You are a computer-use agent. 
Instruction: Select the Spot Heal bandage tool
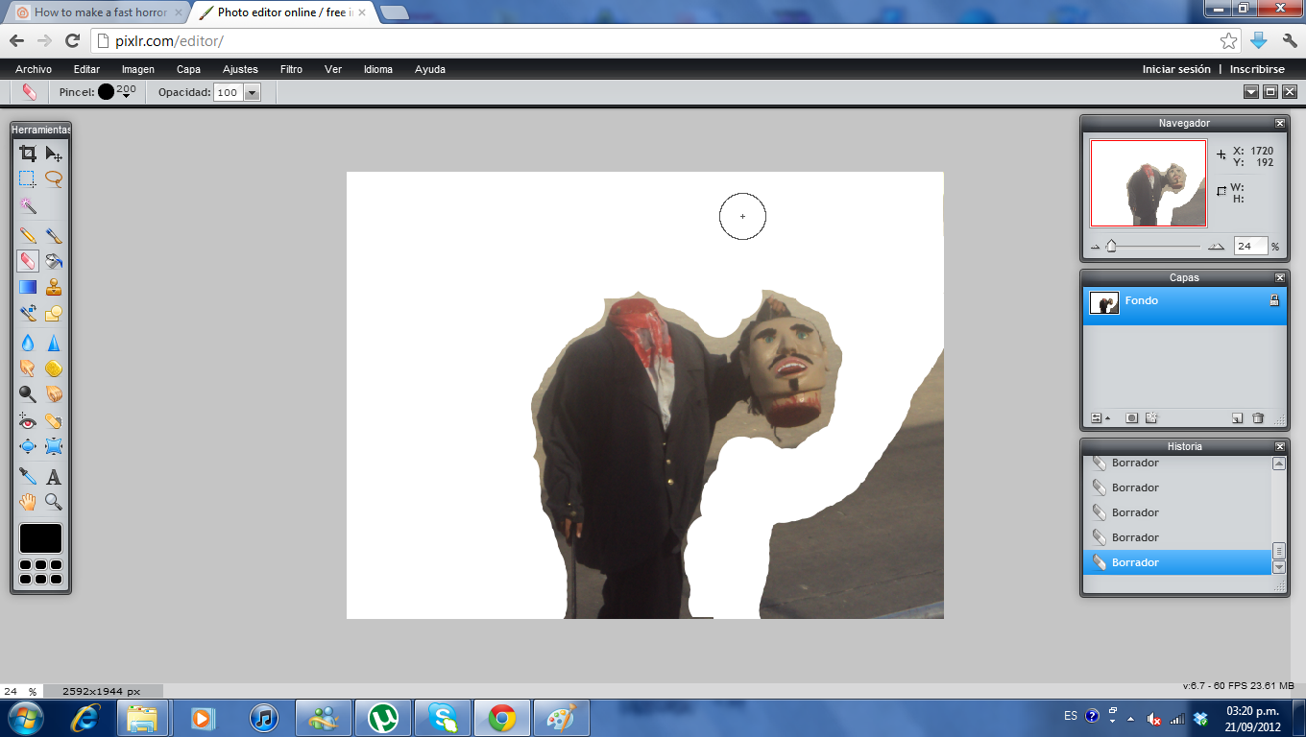tap(54, 420)
